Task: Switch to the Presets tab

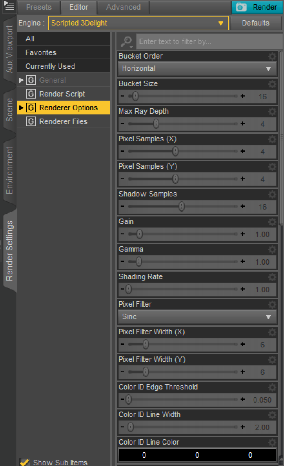Action: (39, 7)
